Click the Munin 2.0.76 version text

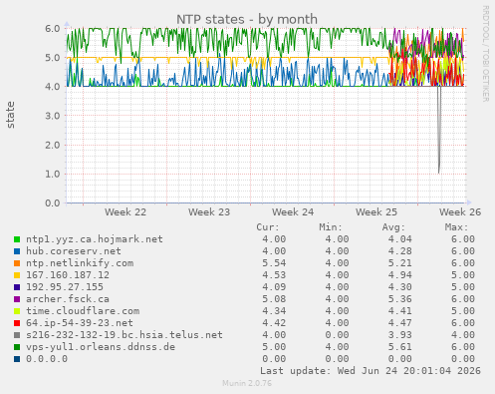(x=247, y=383)
